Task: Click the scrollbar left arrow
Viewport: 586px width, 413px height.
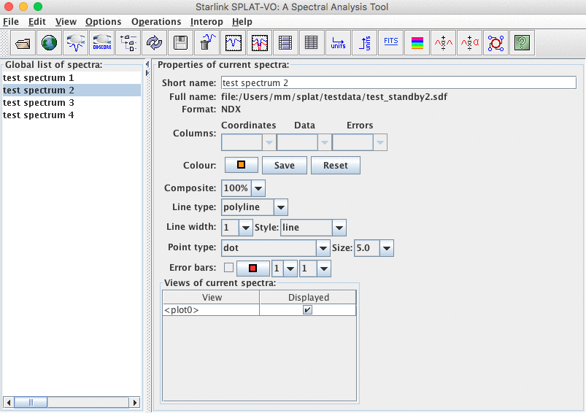Action: (x=9, y=402)
